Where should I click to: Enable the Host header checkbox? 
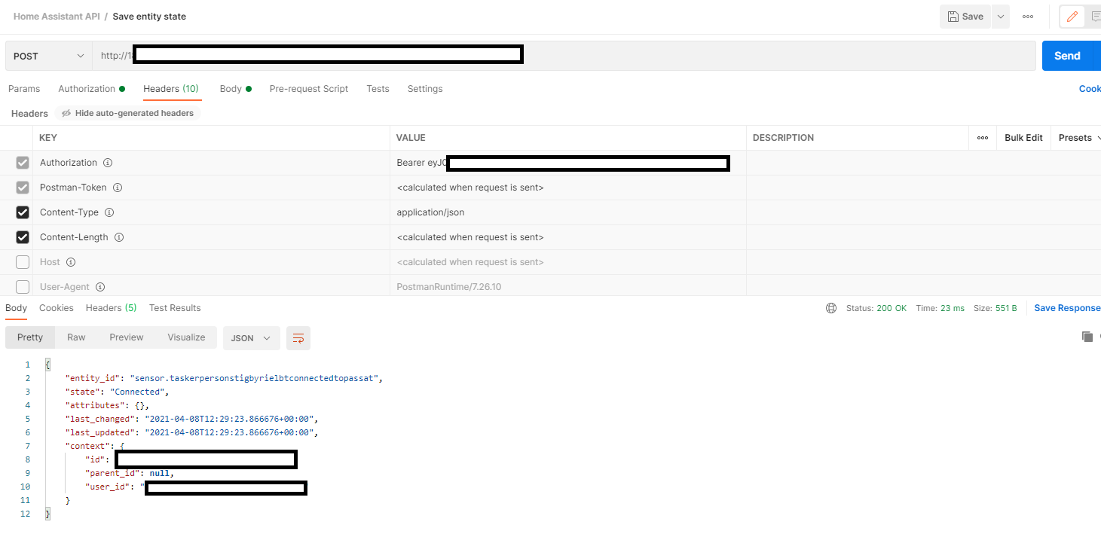23,262
